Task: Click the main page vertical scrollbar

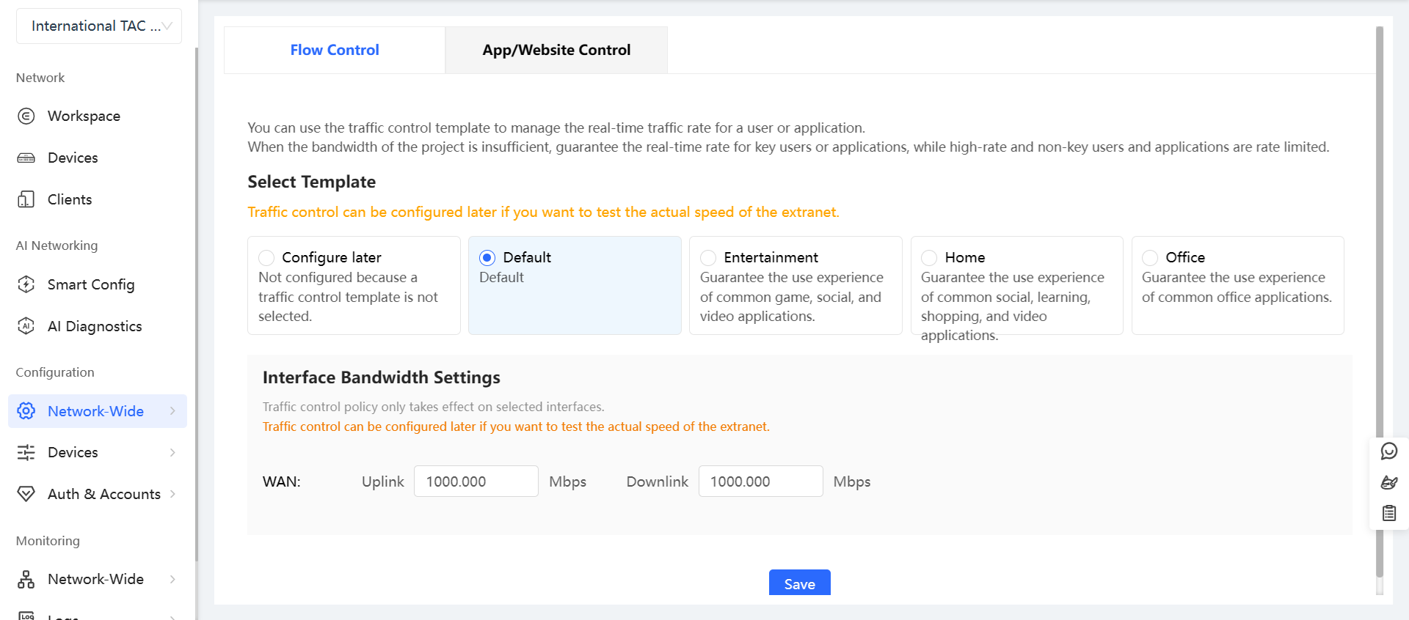Action: pyautogui.click(x=1380, y=300)
